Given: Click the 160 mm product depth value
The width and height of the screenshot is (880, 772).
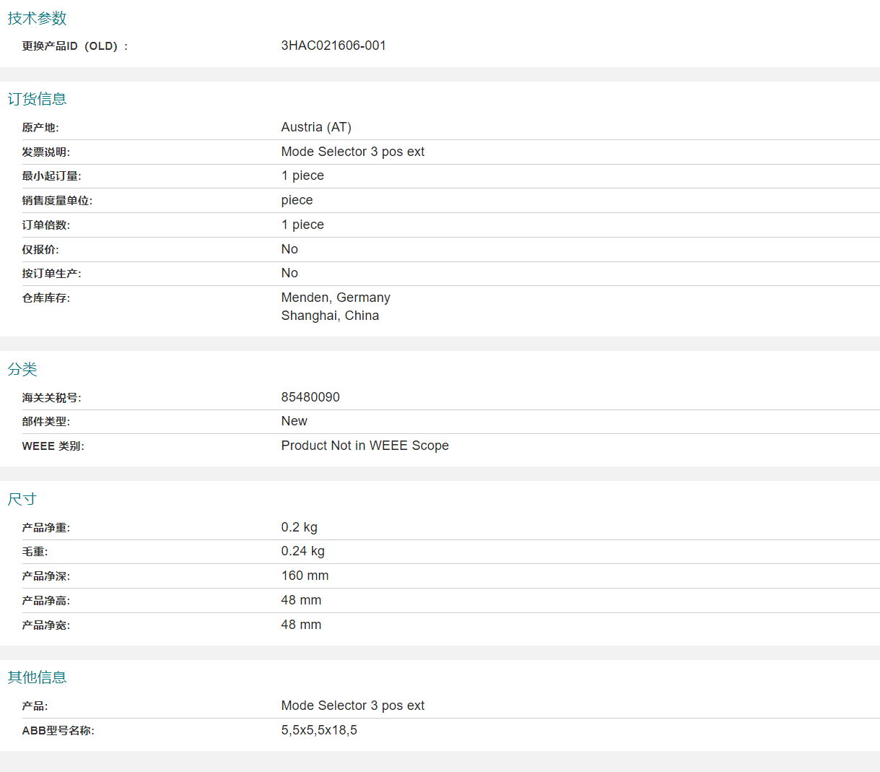Looking at the screenshot, I should coord(305,576).
